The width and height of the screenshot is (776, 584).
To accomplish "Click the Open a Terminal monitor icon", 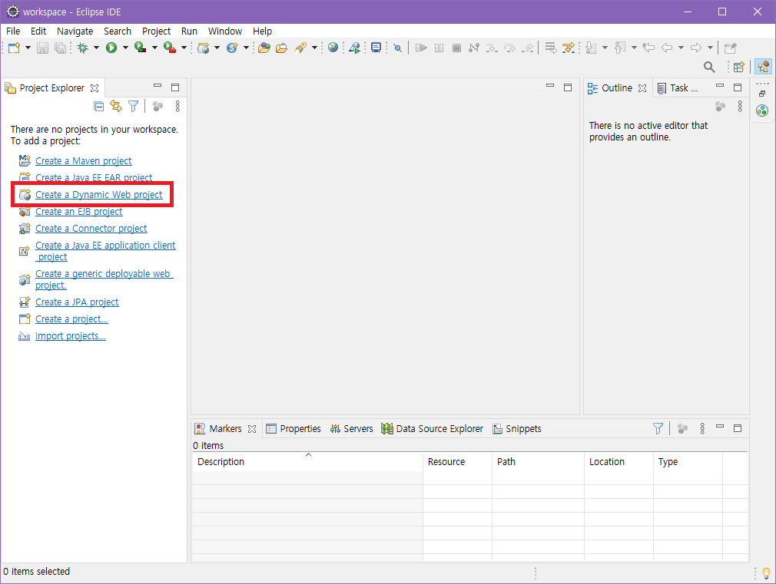I will pos(376,48).
